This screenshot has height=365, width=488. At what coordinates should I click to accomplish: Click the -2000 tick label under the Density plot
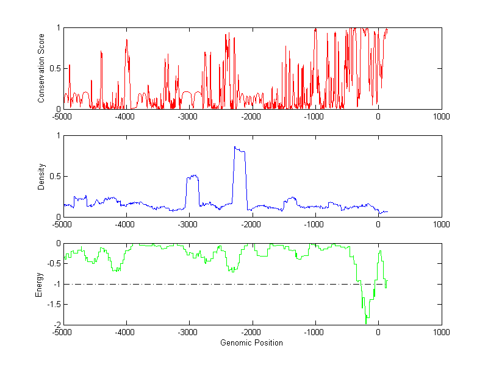pos(251,224)
